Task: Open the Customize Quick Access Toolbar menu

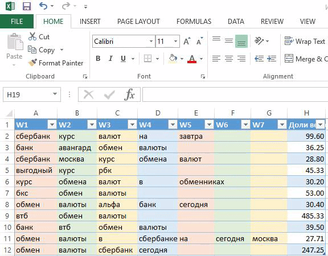Action: coord(85,7)
